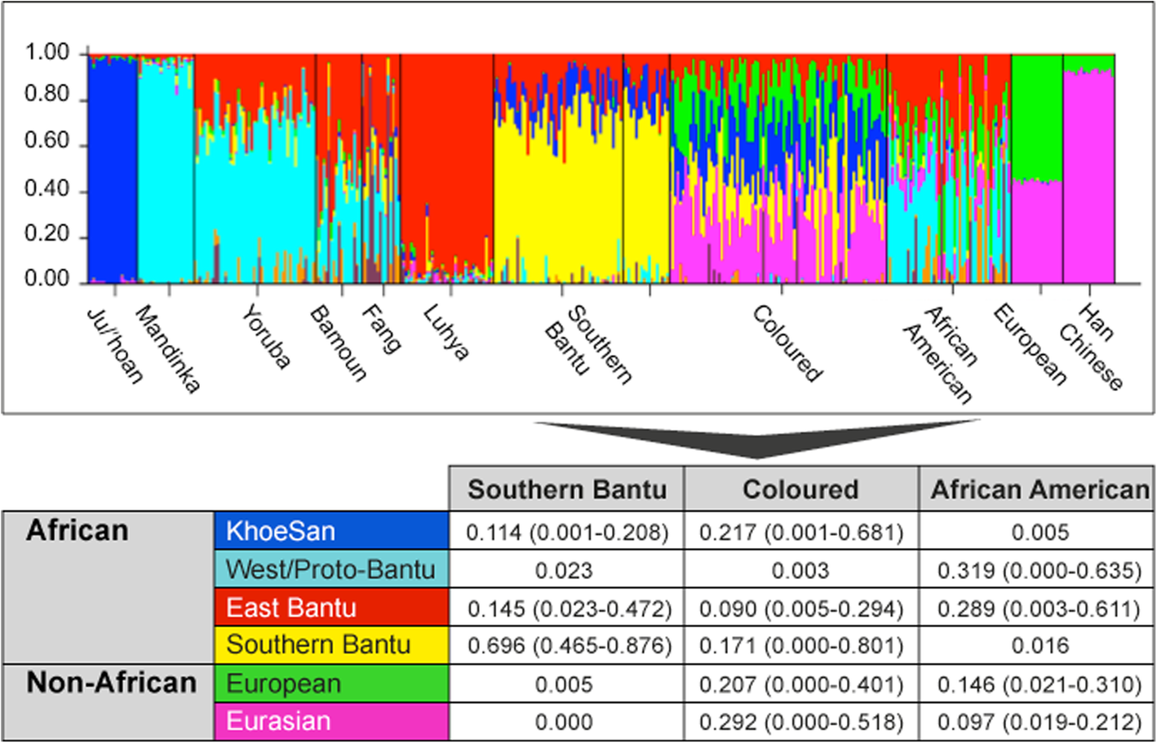Select the green European legend cell

[x=331, y=683]
